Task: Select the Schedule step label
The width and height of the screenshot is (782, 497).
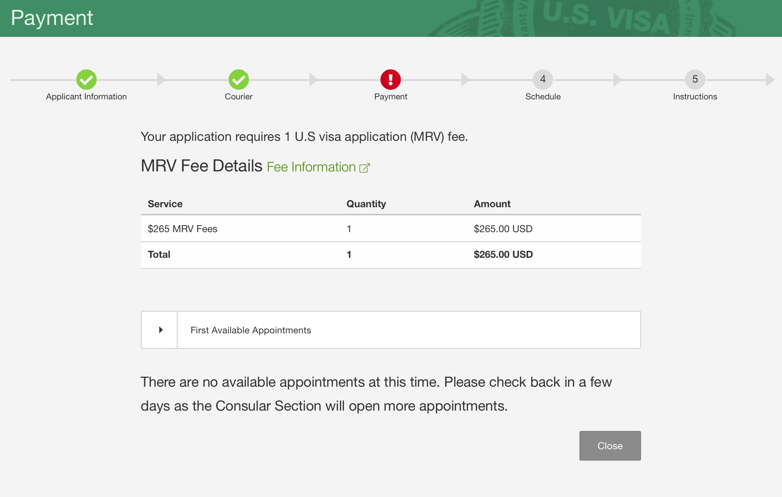Action: [x=543, y=97]
